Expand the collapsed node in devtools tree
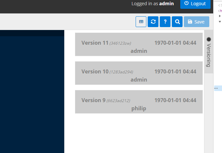This screenshot has width=222, height=153. [220, 16]
